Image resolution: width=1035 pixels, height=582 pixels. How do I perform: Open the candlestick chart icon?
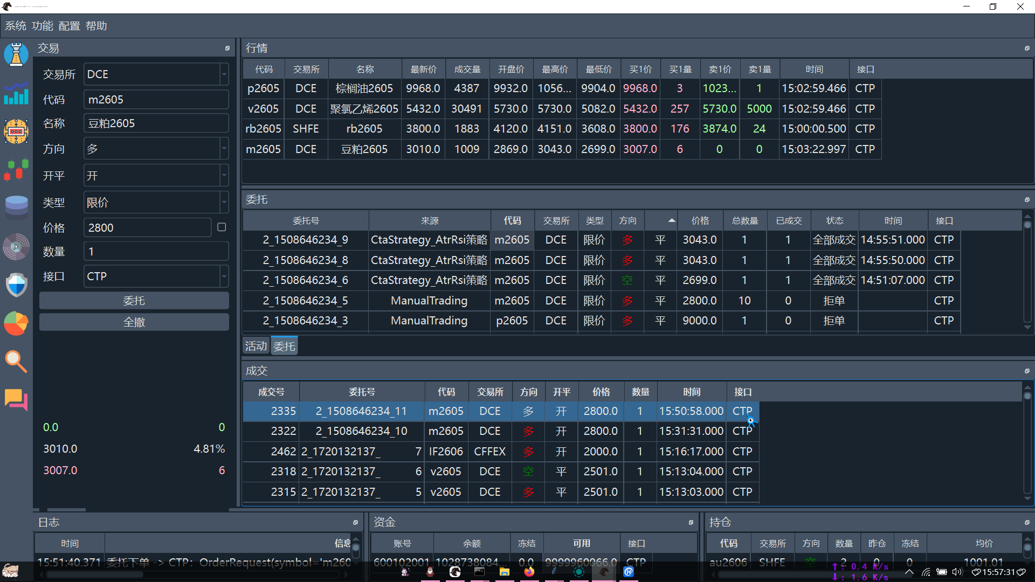[x=16, y=170]
